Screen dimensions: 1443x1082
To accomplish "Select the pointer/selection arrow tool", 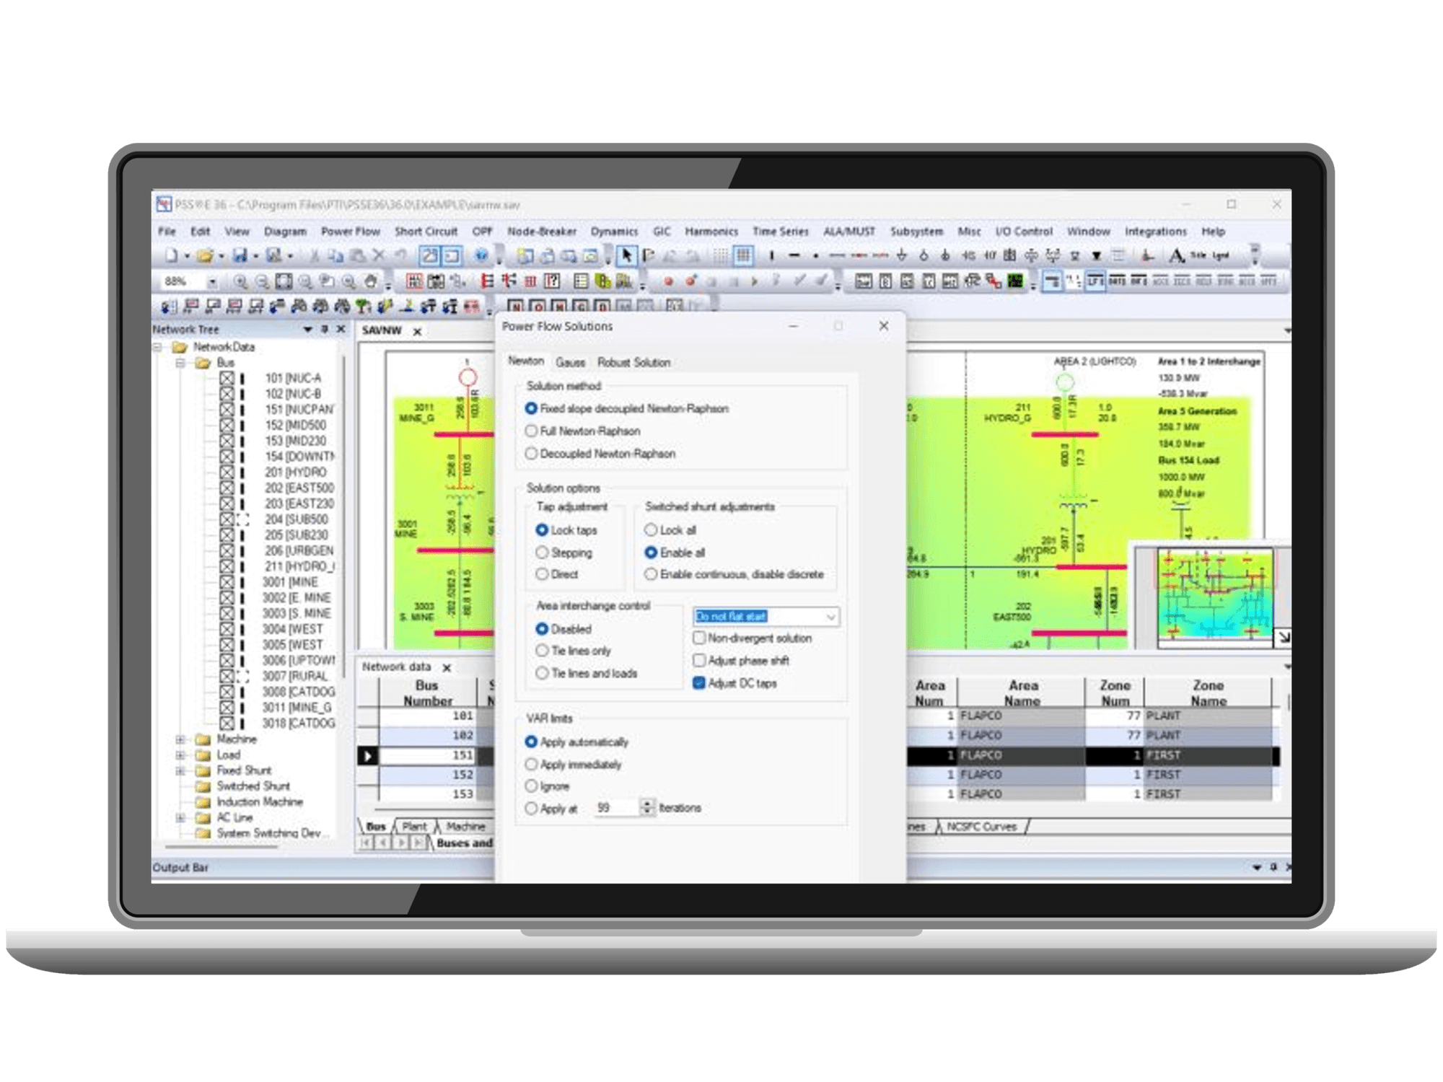I will click(x=626, y=256).
